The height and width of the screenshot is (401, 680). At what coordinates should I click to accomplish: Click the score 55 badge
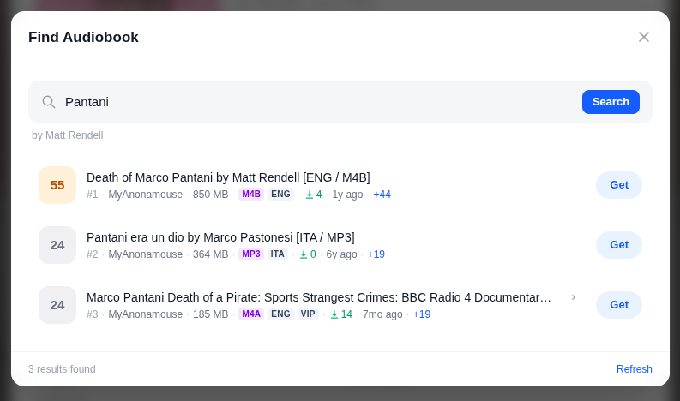click(x=57, y=185)
